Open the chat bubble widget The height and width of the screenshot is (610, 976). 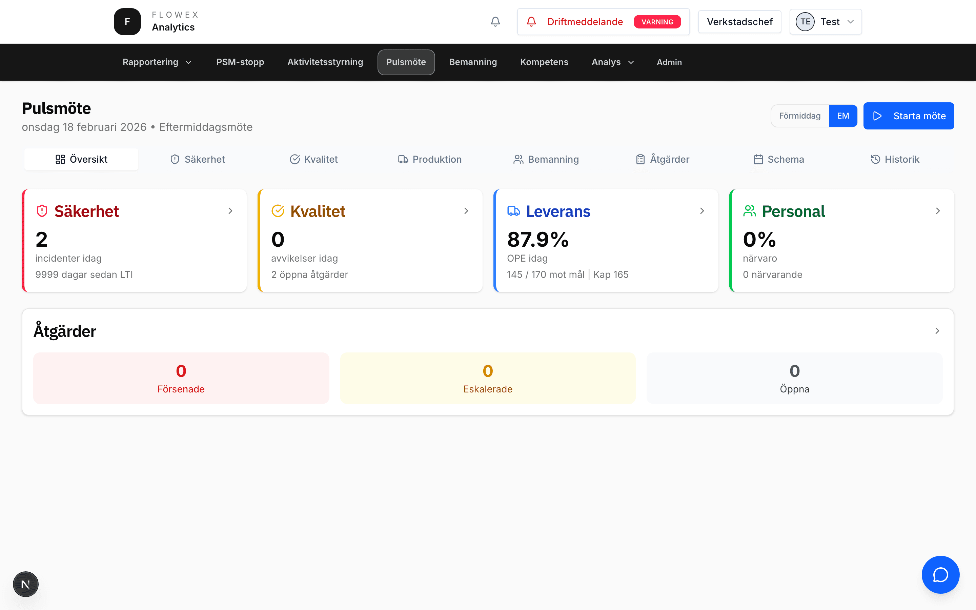pyautogui.click(x=940, y=574)
